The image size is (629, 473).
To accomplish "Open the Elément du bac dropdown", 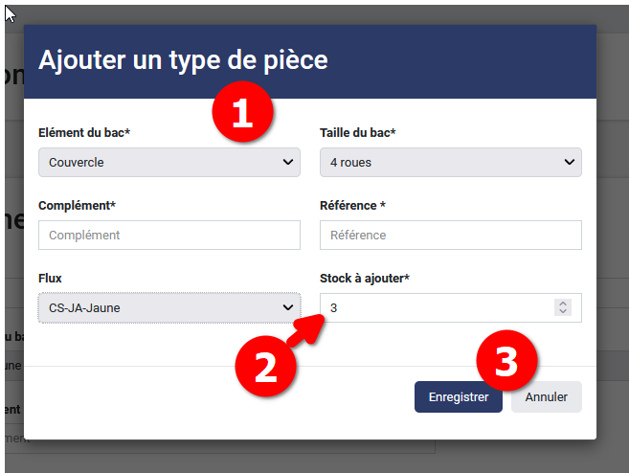I will (168, 163).
